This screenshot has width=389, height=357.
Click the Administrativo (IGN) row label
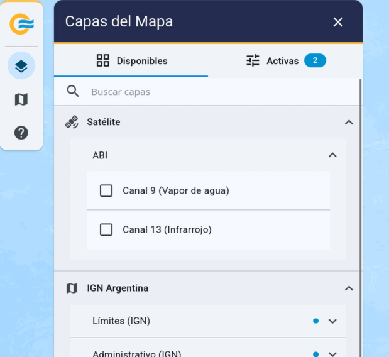(x=136, y=353)
